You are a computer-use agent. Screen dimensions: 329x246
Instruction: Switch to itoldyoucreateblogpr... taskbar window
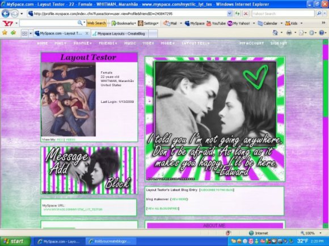(111, 241)
